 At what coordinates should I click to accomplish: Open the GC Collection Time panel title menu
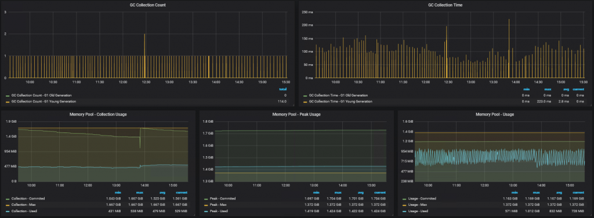click(445, 5)
